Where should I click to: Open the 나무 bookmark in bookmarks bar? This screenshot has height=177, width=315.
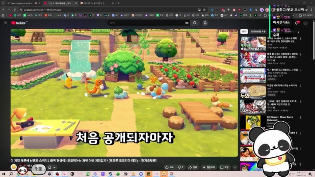17,15
